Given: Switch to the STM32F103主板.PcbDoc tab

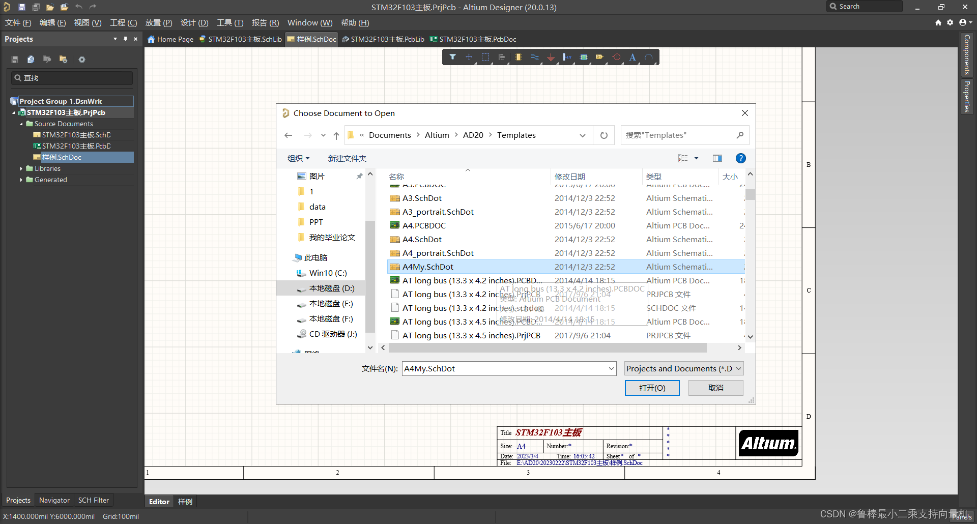Looking at the screenshot, I should [473, 39].
